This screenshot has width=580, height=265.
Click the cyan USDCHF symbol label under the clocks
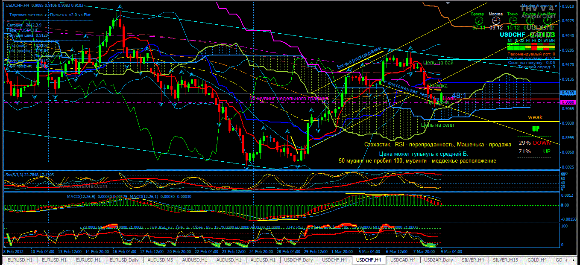(x=513, y=35)
